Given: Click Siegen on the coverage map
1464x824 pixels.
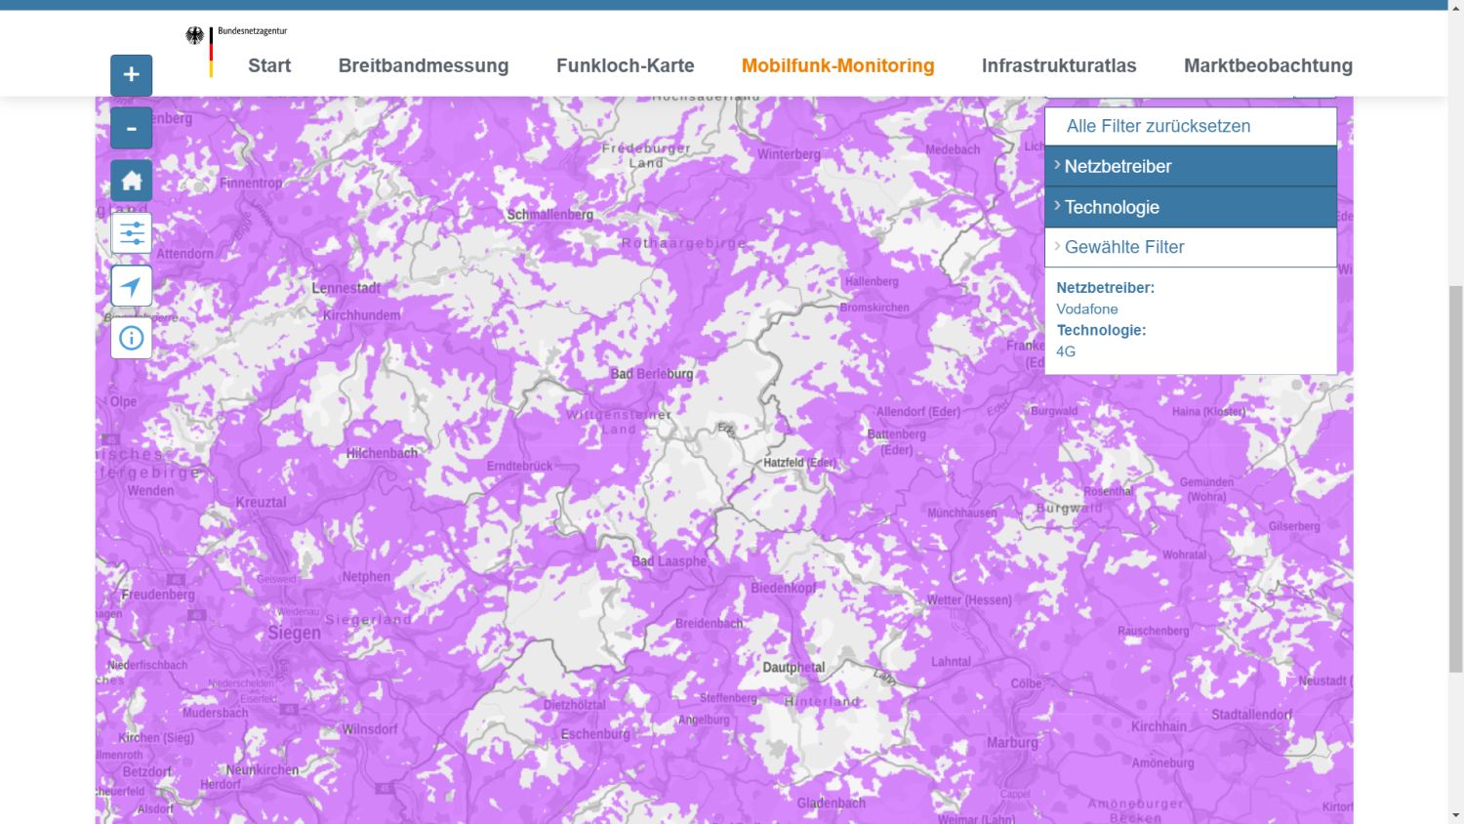Looking at the screenshot, I should [294, 634].
